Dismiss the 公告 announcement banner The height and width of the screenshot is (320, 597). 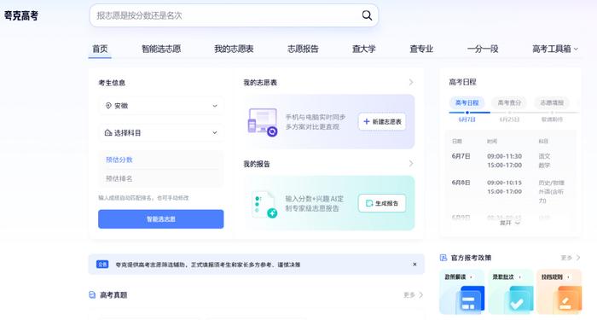[414, 265]
